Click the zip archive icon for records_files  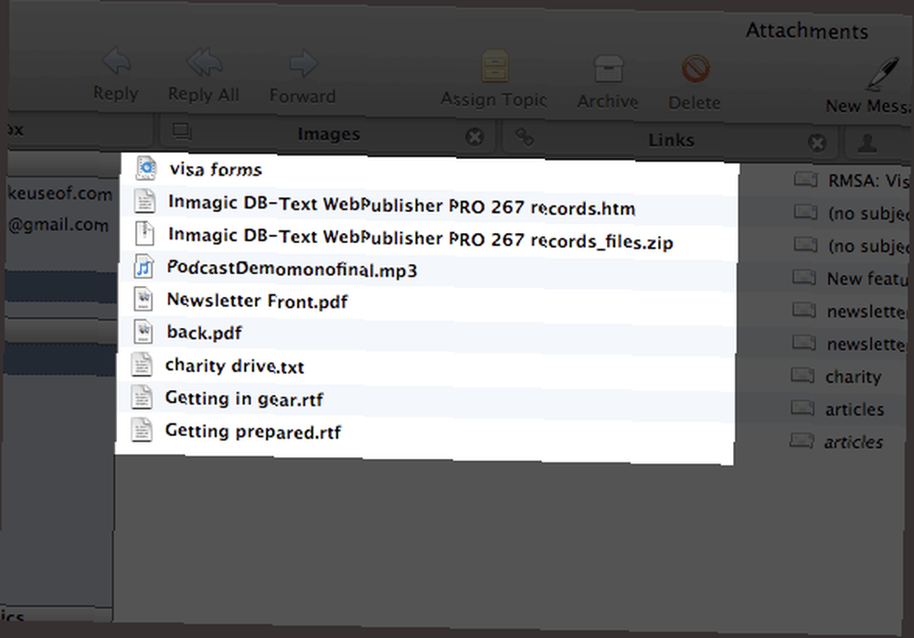coord(144,233)
